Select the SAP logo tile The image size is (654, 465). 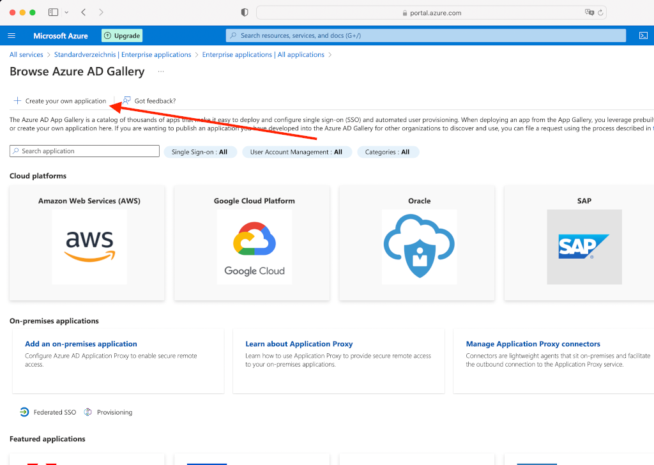[584, 247]
